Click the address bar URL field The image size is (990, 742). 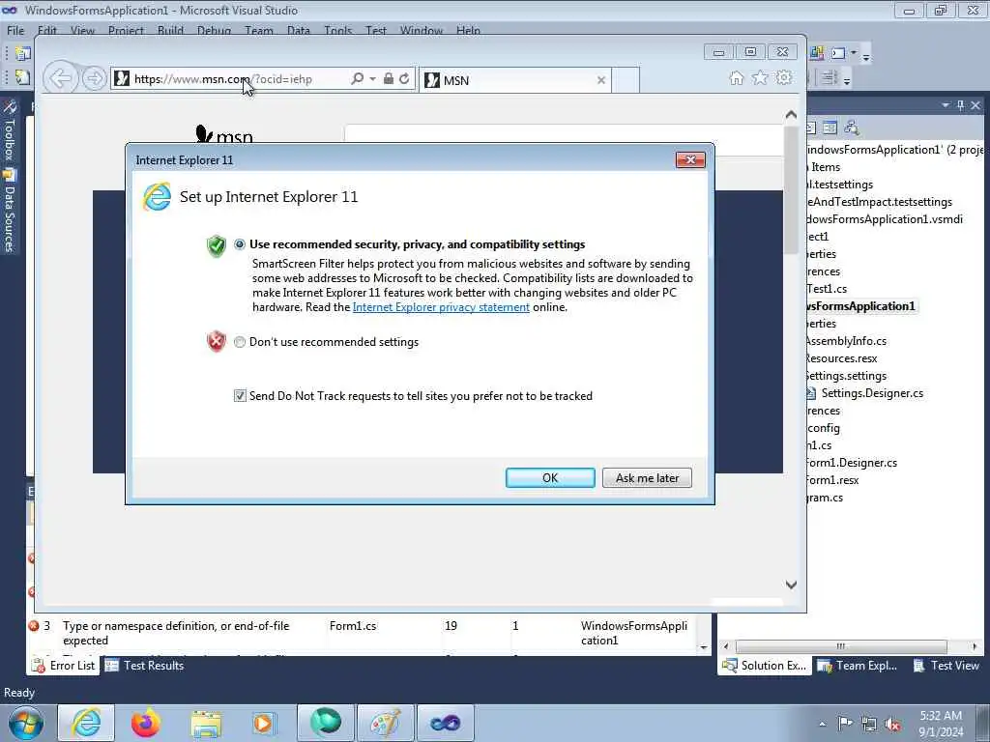[x=240, y=79]
